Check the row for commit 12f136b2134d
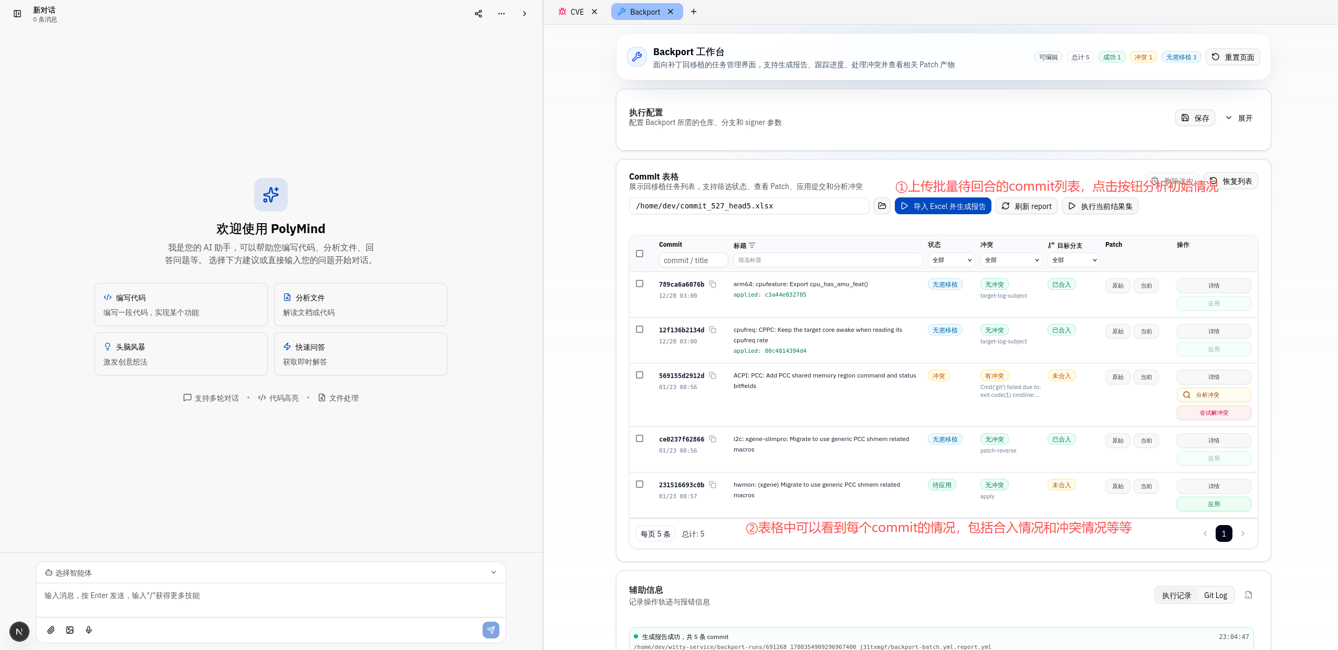 coord(640,329)
